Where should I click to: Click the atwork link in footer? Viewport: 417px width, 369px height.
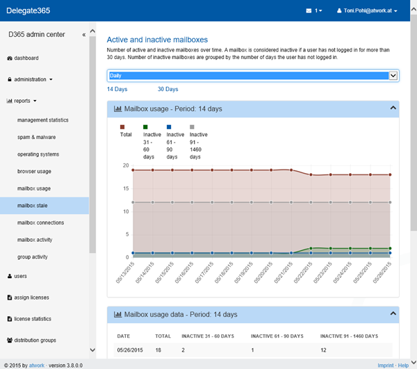(x=36, y=364)
